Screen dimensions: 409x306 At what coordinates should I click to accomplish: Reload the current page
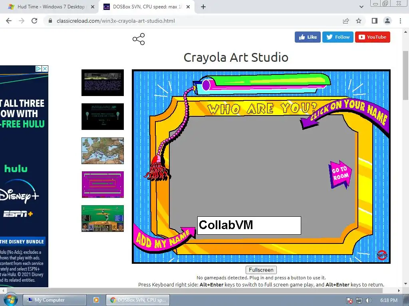tap(34, 21)
